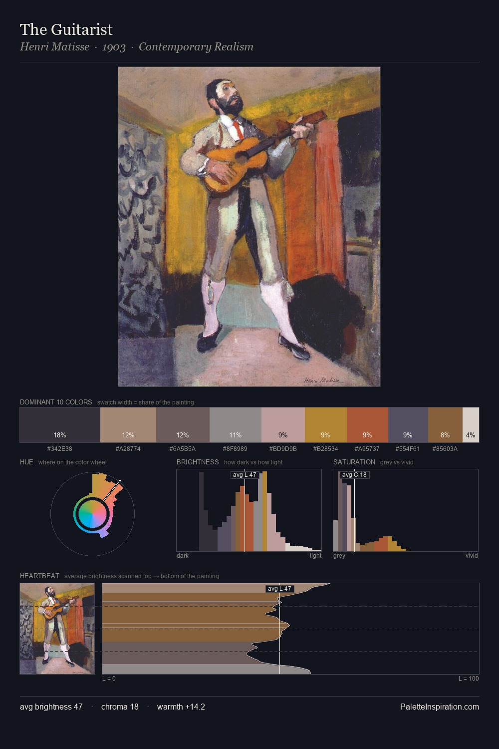Visit the PaletteInspiration.com link
The width and height of the screenshot is (499, 749).
(440, 707)
